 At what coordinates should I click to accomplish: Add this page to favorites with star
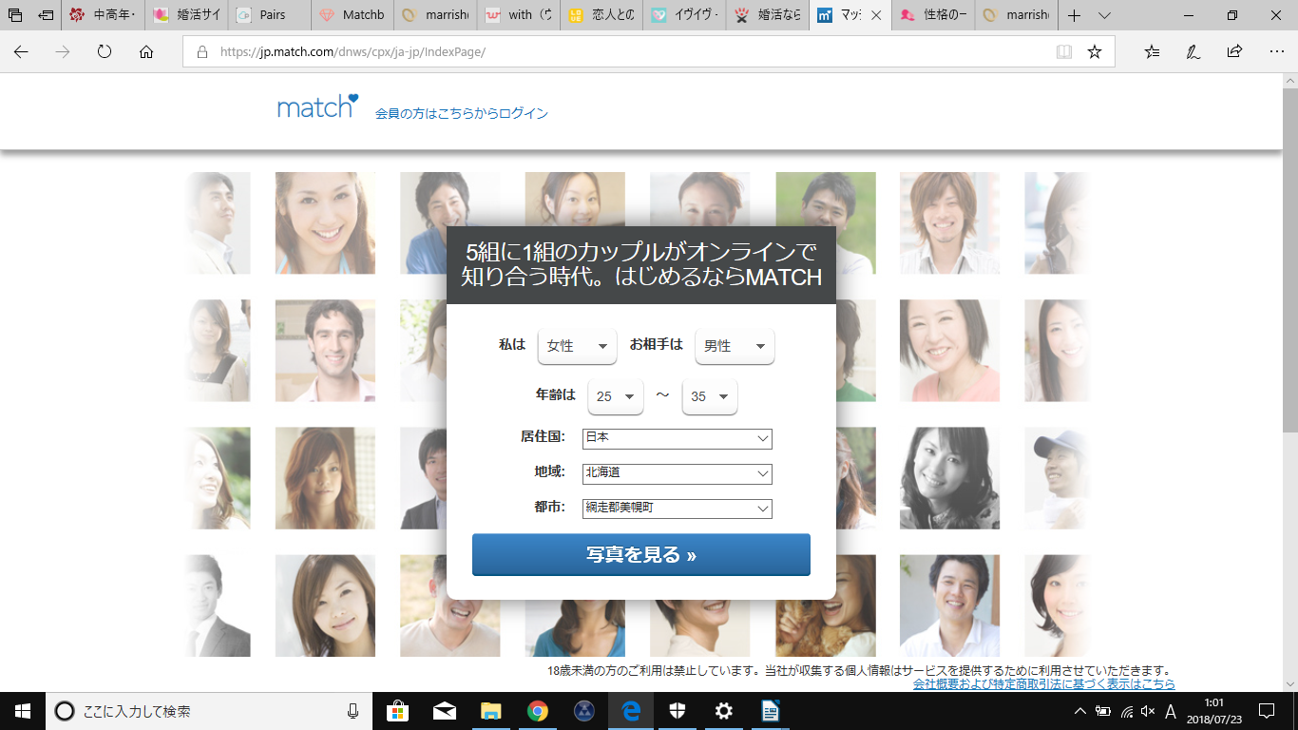[1095, 52]
